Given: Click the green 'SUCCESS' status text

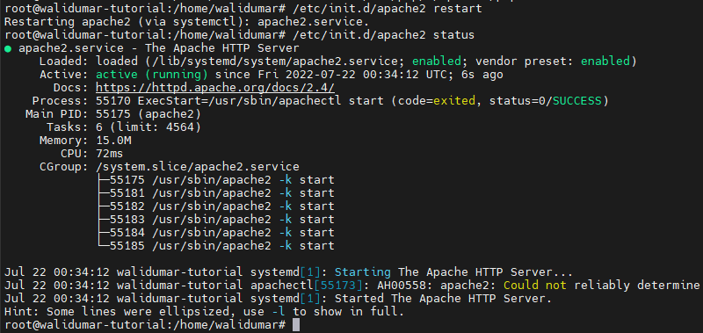Looking at the screenshot, I should pos(576,101).
